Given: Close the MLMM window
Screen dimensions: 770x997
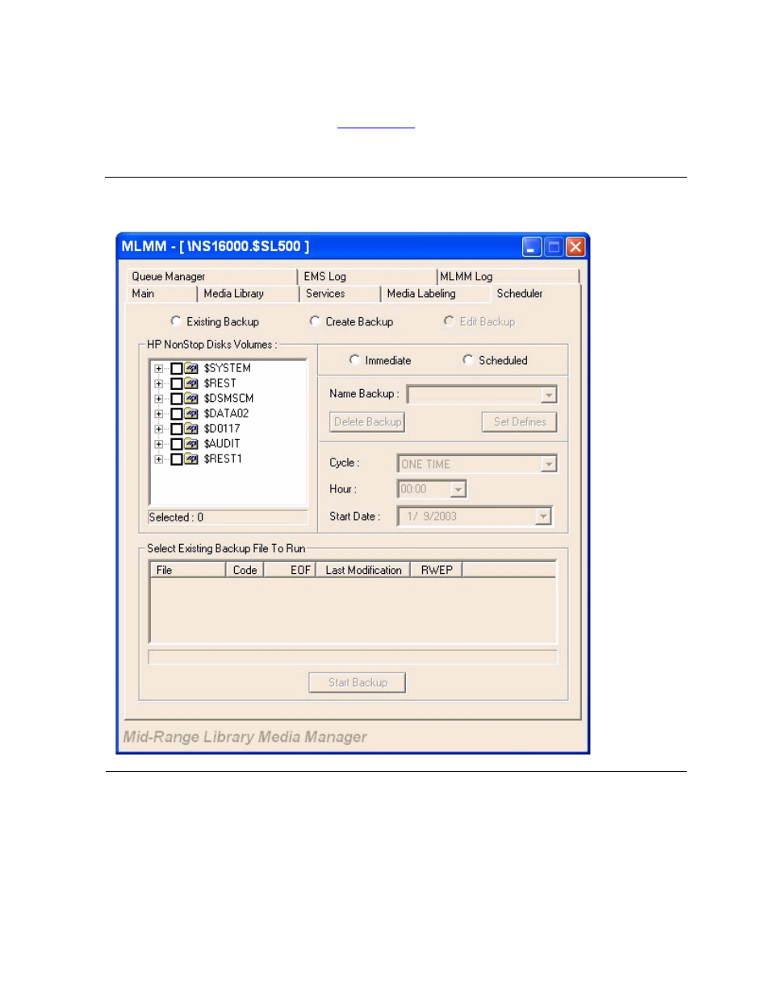Looking at the screenshot, I should coord(575,247).
